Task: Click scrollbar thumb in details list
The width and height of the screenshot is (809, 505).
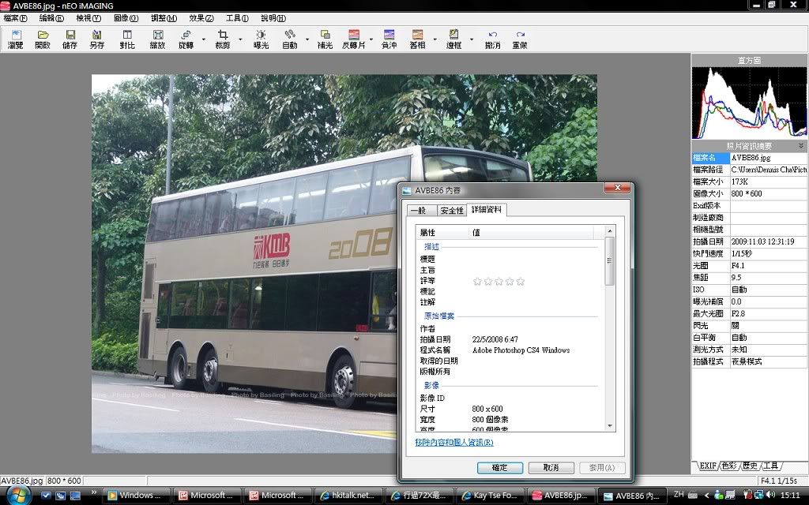Action: pos(609,260)
